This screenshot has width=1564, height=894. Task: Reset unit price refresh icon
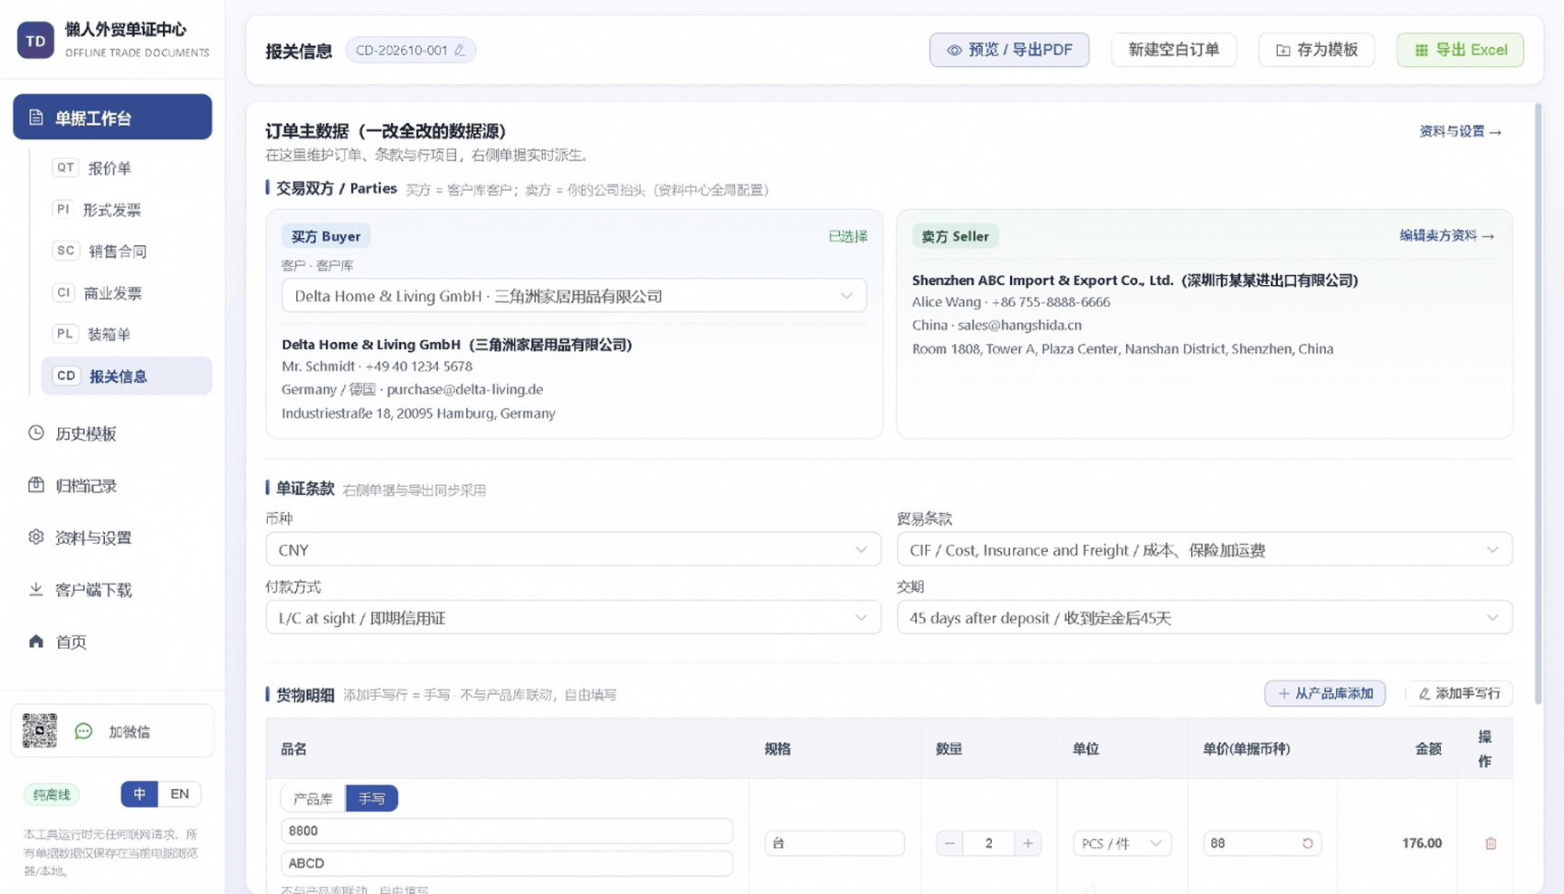tap(1307, 843)
